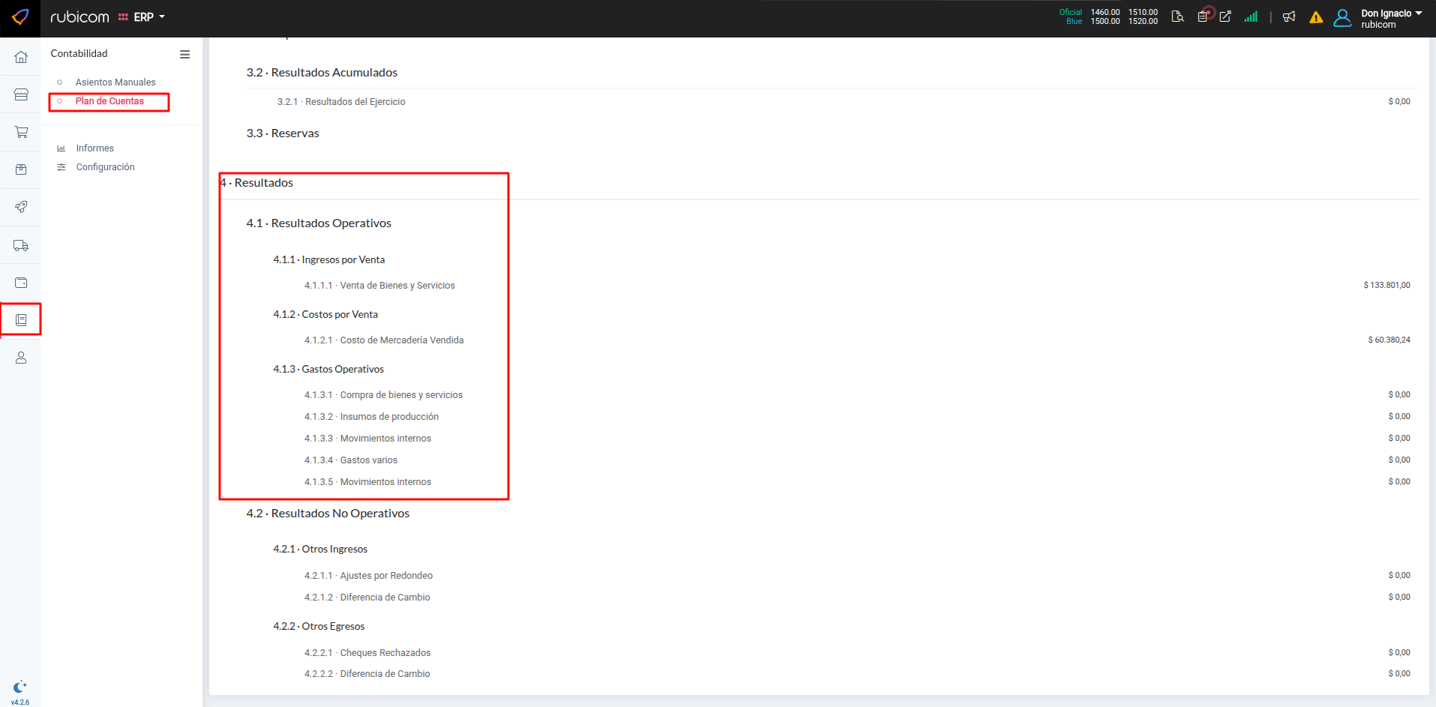
Task: Click the wallet icon in sidebar
Action: pos(21,283)
